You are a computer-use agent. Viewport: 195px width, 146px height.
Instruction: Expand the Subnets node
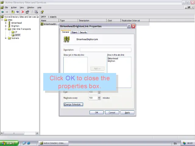click(x=5, y=38)
